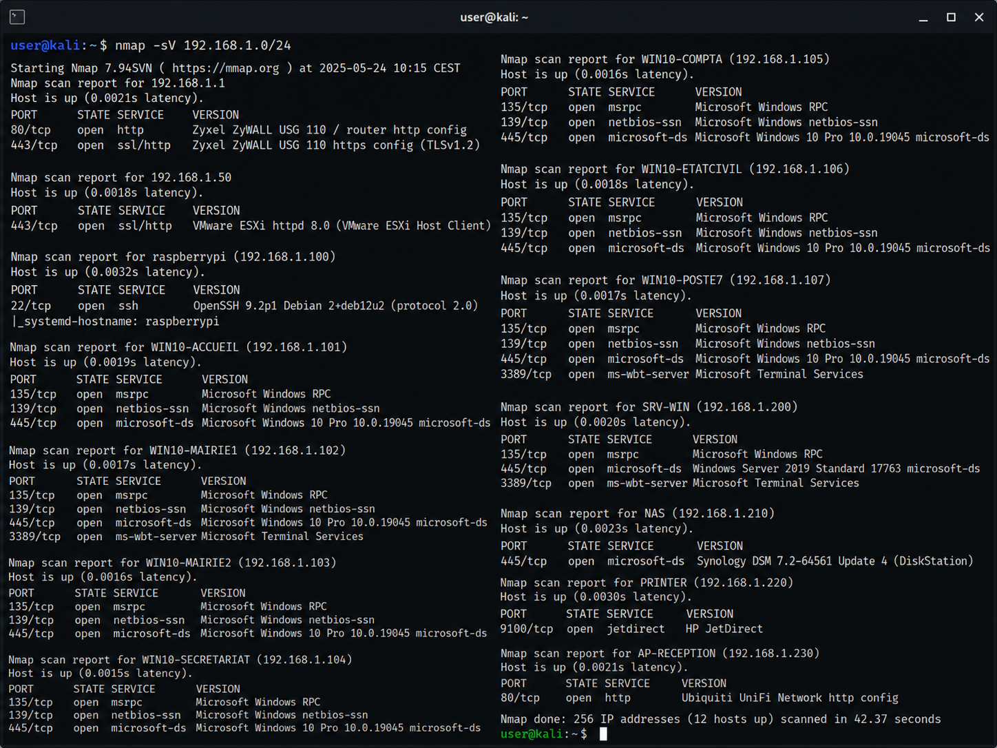This screenshot has width=997, height=748.
Task: Click 'Starting Nmap 7.94SVN' line
Action: (x=235, y=68)
